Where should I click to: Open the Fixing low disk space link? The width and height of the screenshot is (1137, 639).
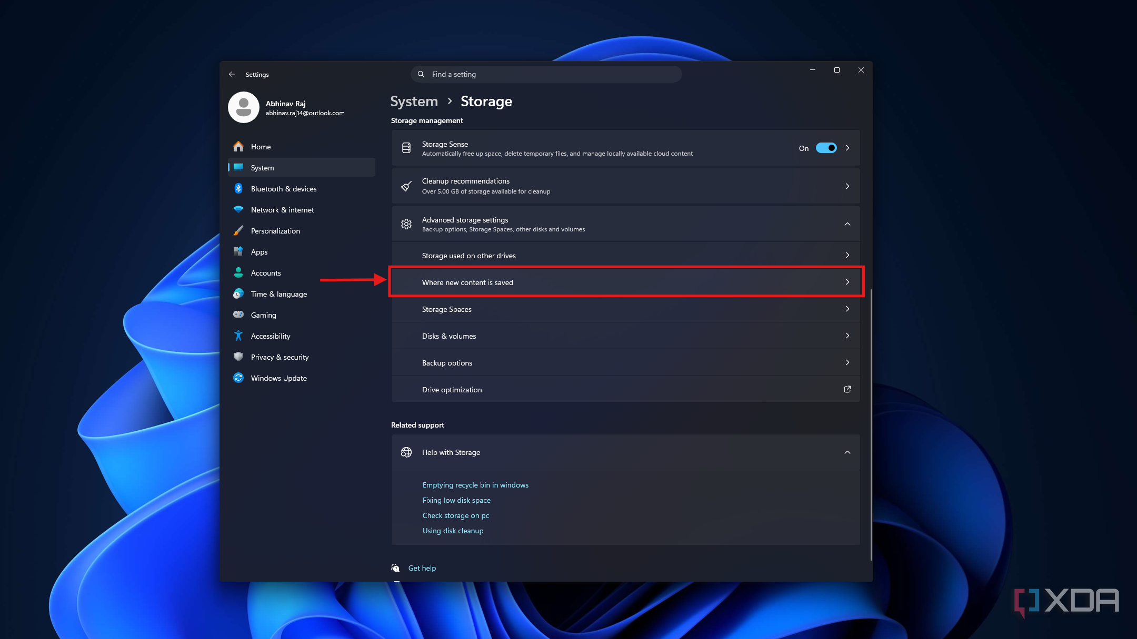coord(456,500)
